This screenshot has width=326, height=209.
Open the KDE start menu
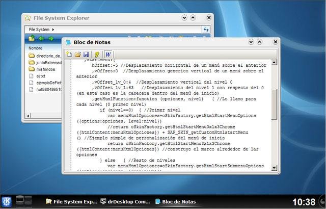[x=7, y=201]
